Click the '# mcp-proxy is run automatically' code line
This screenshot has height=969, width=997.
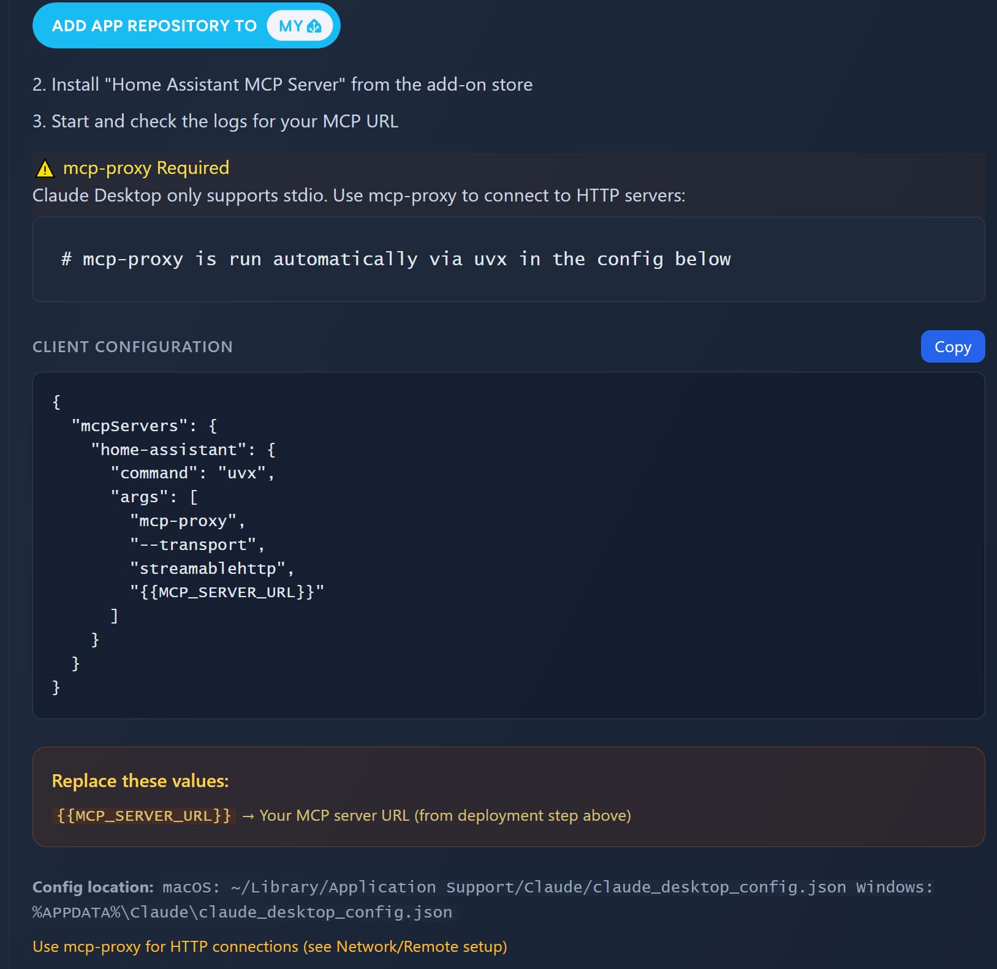tap(396, 259)
